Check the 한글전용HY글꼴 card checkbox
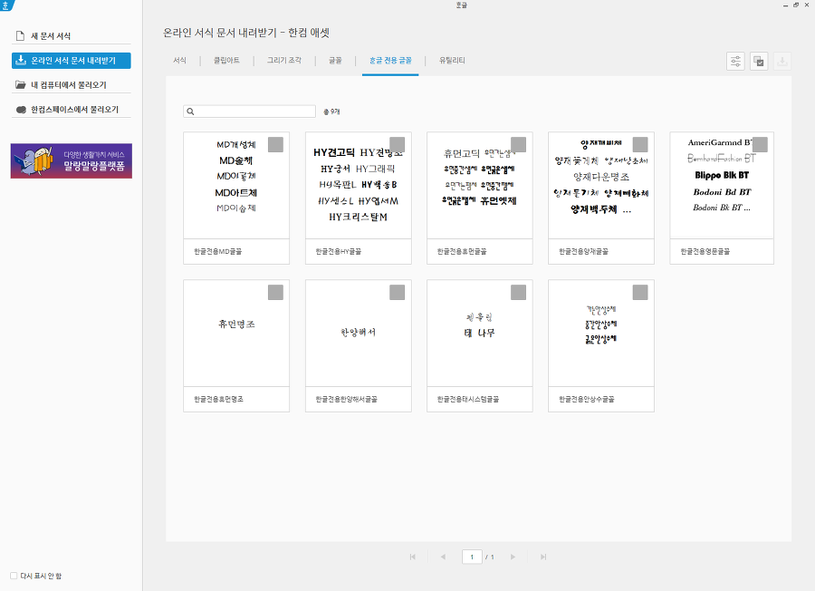 click(398, 145)
